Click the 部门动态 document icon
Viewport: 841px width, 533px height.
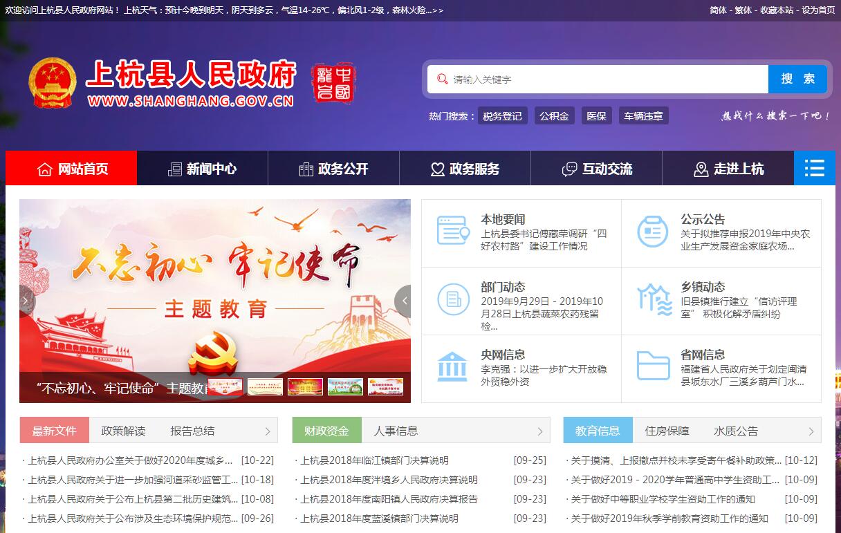click(x=453, y=299)
